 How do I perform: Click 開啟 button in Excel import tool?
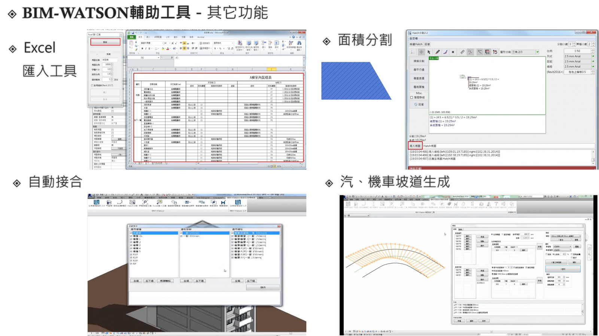(x=105, y=42)
